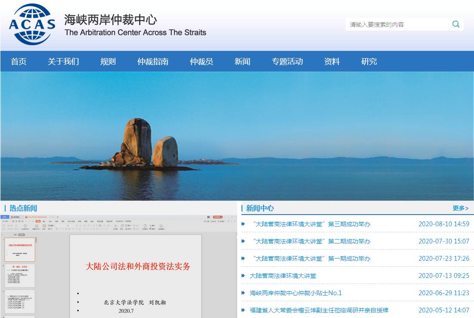Click arrow bullet beside 第三期成功举办 news
This screenshot has height=318, width=474.
tap(243, 224)
